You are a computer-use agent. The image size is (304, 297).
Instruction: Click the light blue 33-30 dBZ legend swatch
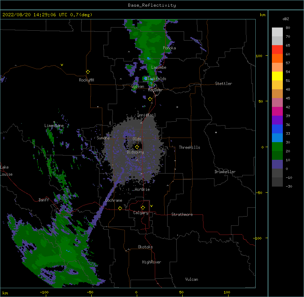tap(277, 138)
